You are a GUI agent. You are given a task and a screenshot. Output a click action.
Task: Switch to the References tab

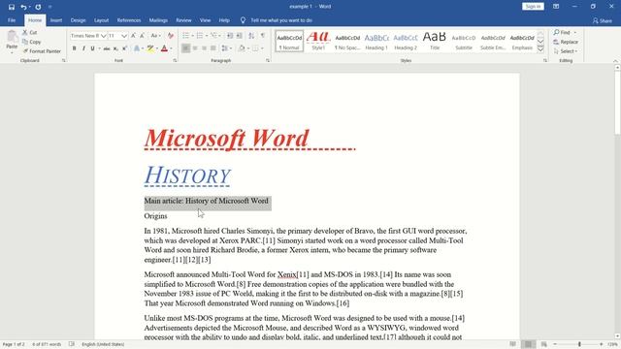(x=129, y=20)
